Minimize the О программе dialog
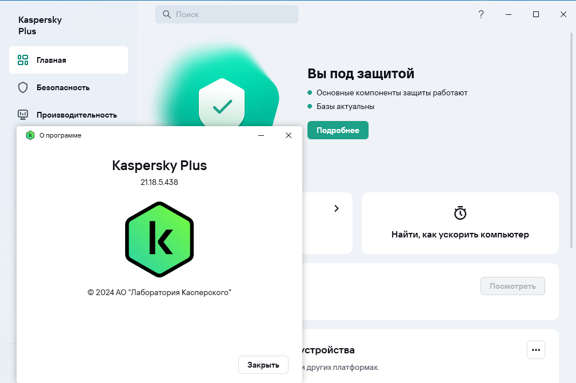The image size is (576, 383). pyautogui.click(x=261, y=135)
